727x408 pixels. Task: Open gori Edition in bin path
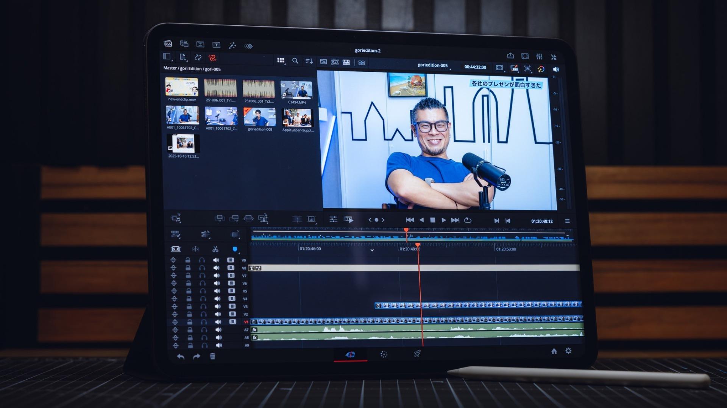pos(190,68)
